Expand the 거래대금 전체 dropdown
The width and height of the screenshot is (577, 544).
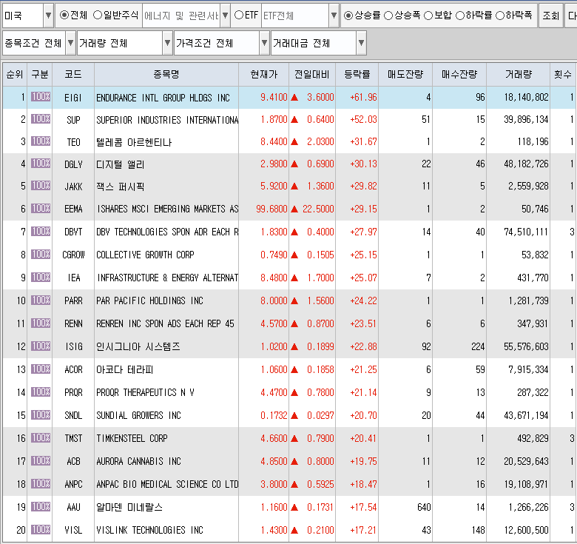[361, 43]
